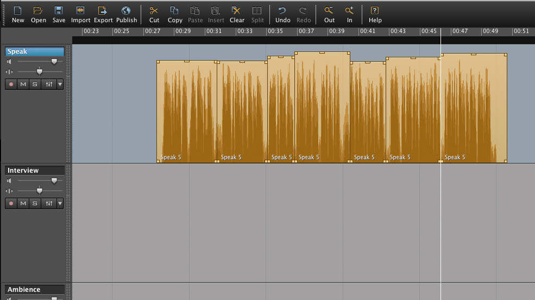Click the timeline ruler at 00:27
535x300 pixels.
click(152, 31)
